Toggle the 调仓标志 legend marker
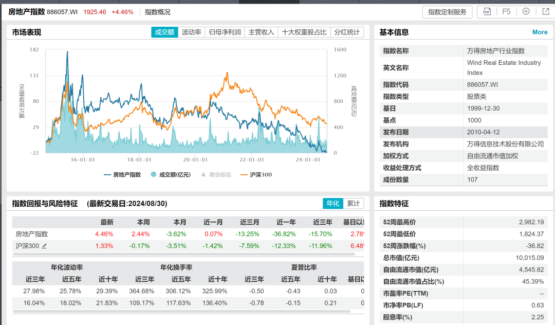This screenshot has width=555, height=325. pyautogui.click(x=216, y=174)
